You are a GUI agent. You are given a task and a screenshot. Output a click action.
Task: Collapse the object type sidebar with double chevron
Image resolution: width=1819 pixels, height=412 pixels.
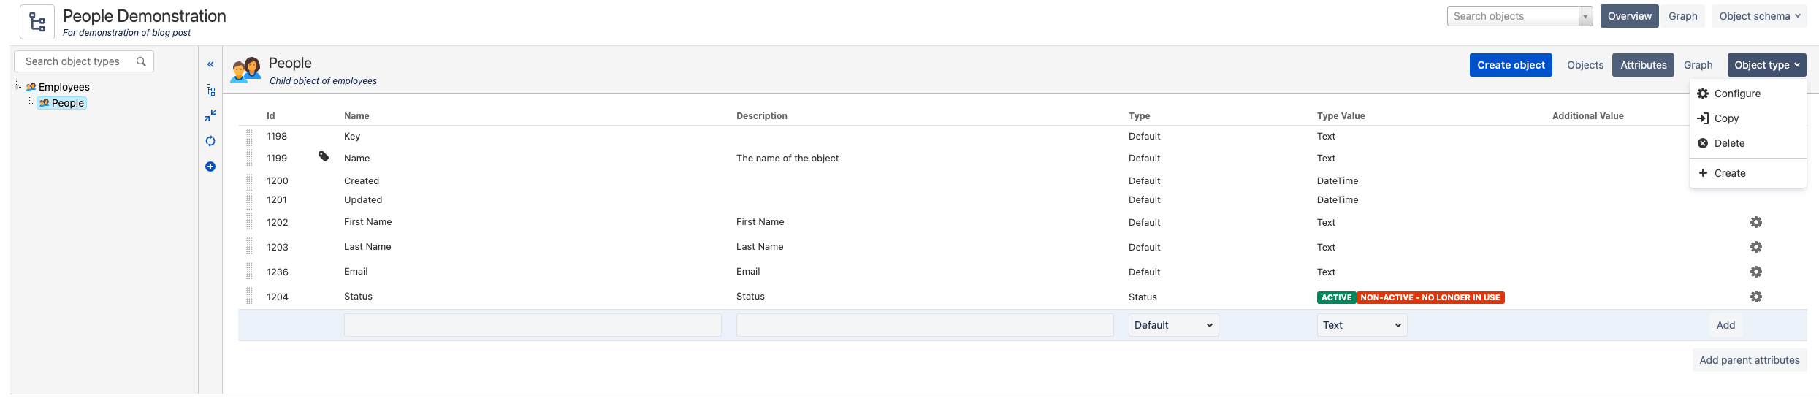click(210, 64)
